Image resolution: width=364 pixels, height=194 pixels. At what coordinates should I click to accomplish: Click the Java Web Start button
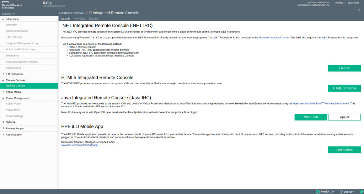click(311, 117)
